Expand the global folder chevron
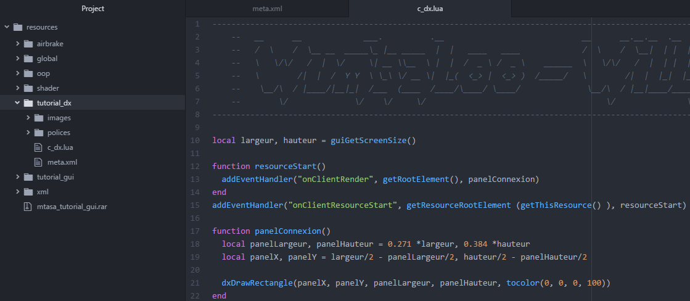 (17, 59)
